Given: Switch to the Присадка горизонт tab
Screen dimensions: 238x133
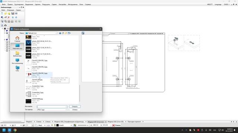Looking at the screenshot, I should [134, 122].
